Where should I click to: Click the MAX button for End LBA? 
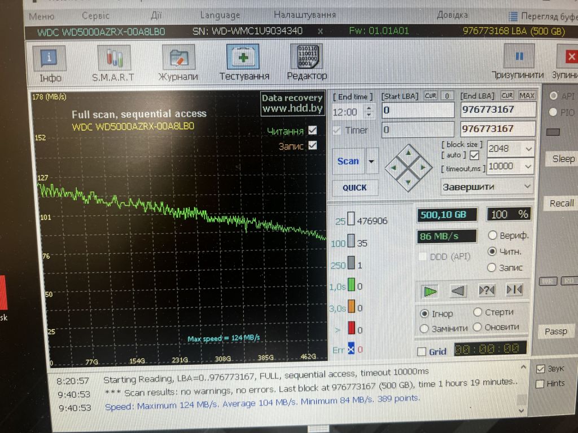(527, 96)
